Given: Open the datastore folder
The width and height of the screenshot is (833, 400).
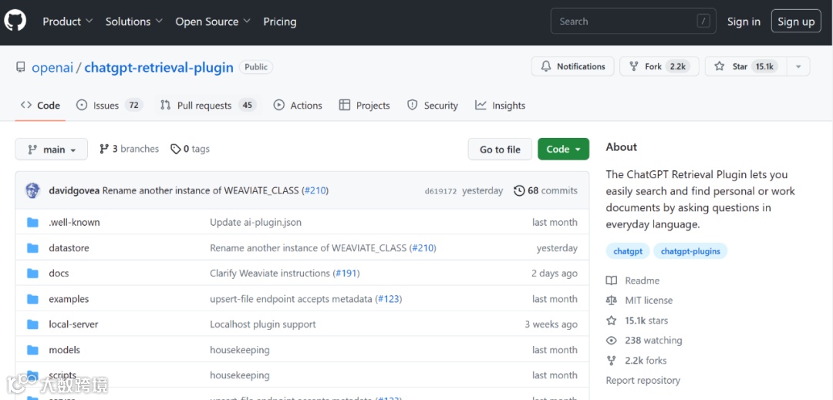Looking at the screenshot, I should (x=69, y=247).
